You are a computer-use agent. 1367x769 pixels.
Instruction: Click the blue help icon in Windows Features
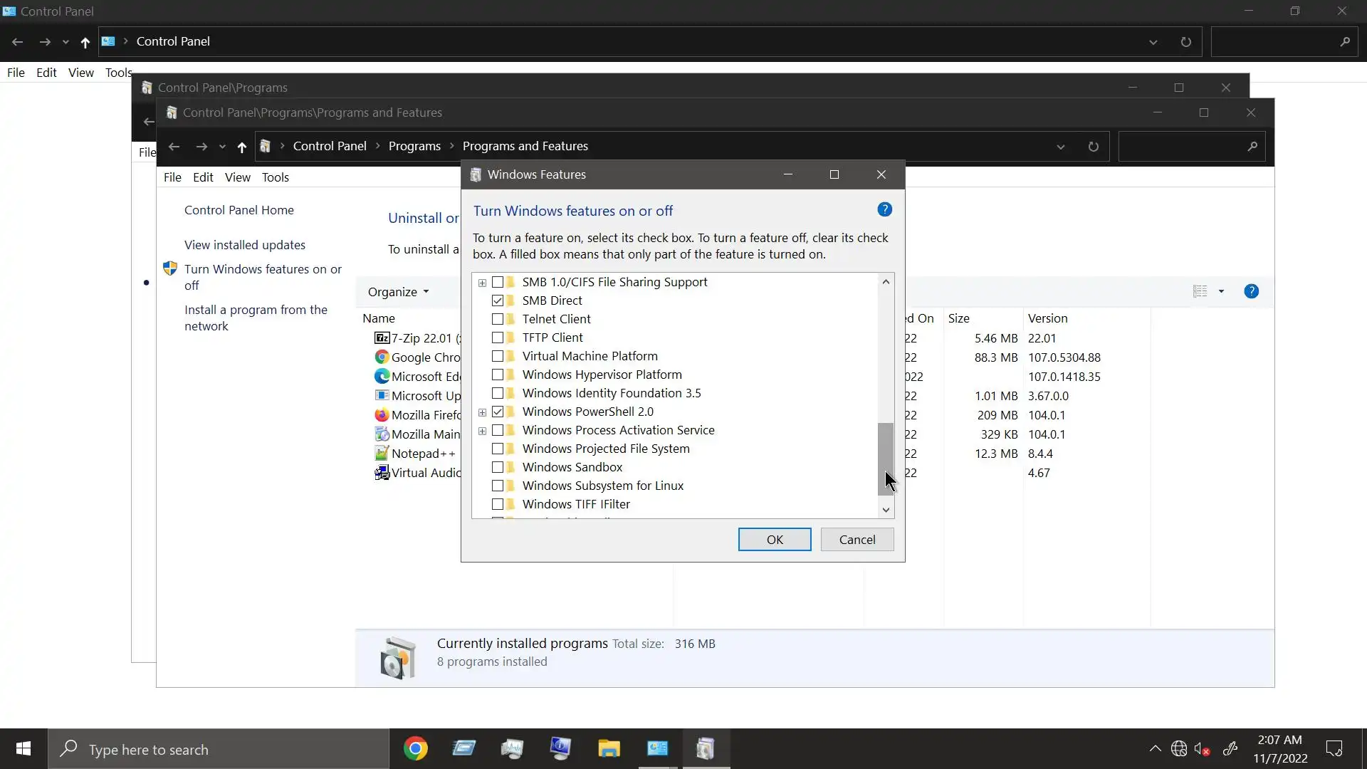tap(884, 209)
